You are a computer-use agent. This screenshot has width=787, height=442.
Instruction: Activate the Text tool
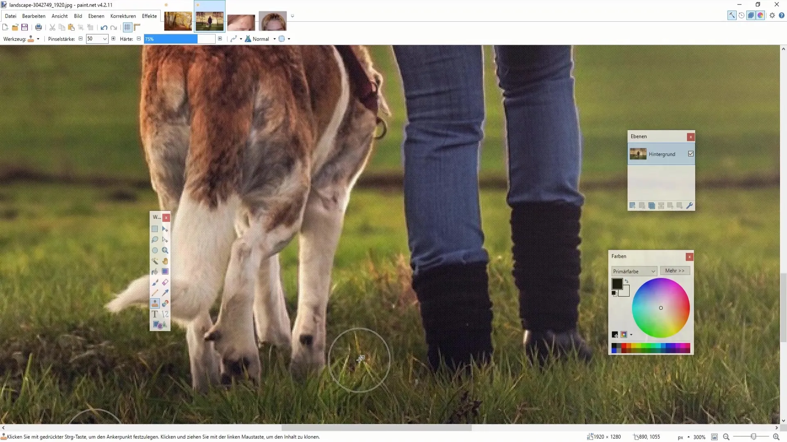(155, 314)
